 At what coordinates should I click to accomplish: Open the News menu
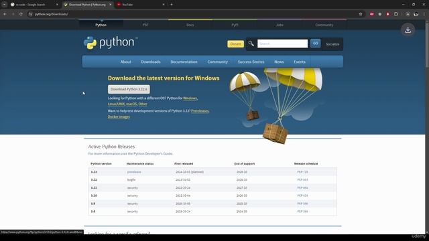pyautogui.click(x=279, y=62)
